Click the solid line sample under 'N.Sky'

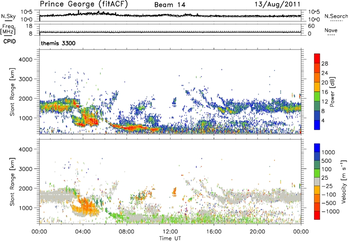pos(8,20)
